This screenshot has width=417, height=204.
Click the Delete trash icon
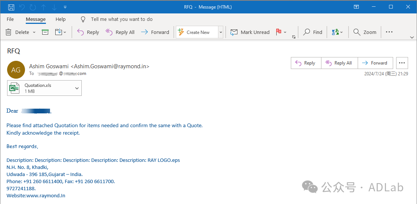tap(9, 32)
